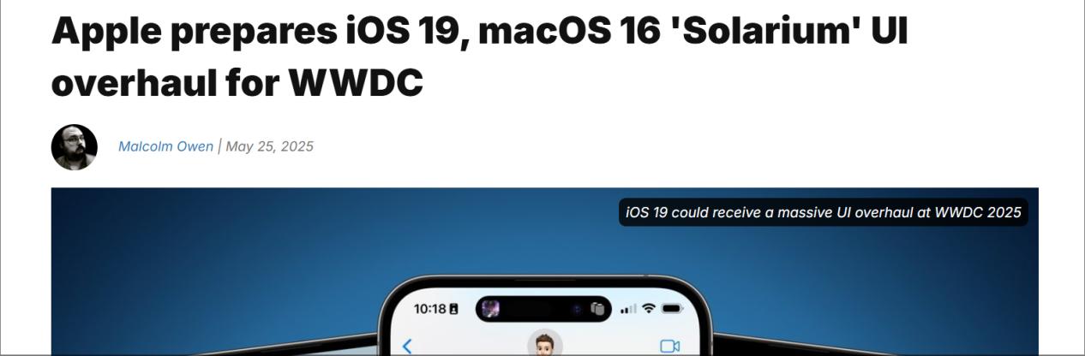Open the Malcolm Owen author link
Image resolution: width=1085 pixels, height=356 pixels.
165,146
